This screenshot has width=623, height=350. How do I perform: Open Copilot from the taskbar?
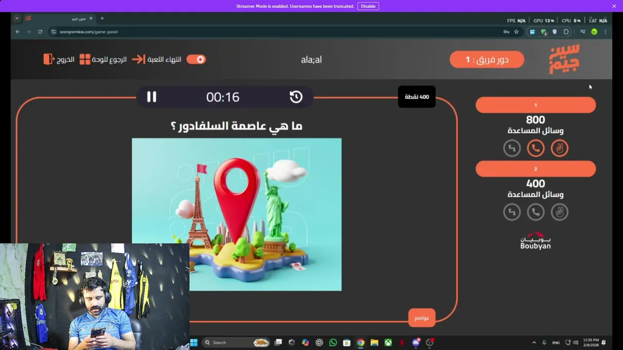tap(305, 342)
